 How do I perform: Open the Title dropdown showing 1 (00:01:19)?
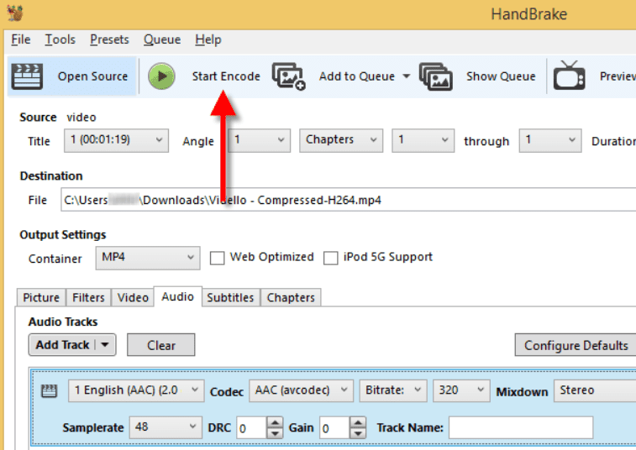(x=116, y=140)
